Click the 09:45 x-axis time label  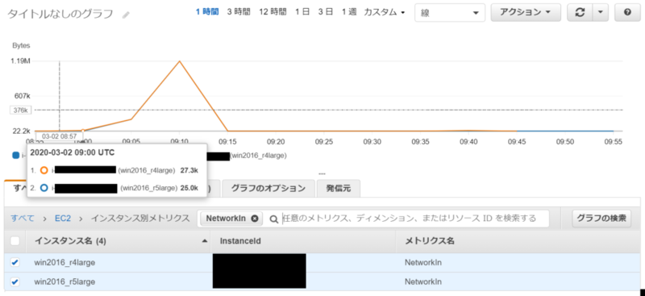point(517,142)
